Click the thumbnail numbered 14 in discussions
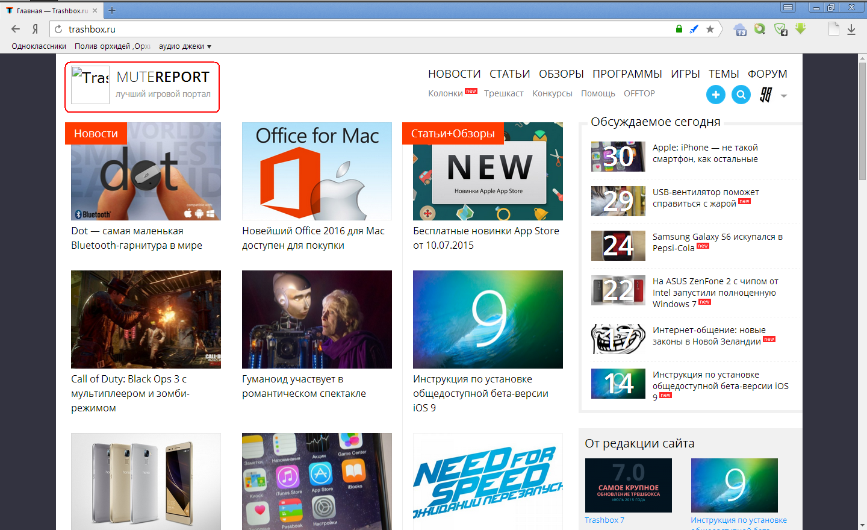Screen dimensions: 867x530 click(x=618, y=384)
